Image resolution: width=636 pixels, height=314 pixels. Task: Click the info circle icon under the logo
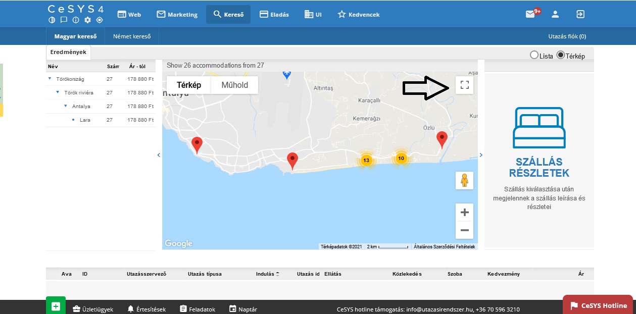(76, 20)
